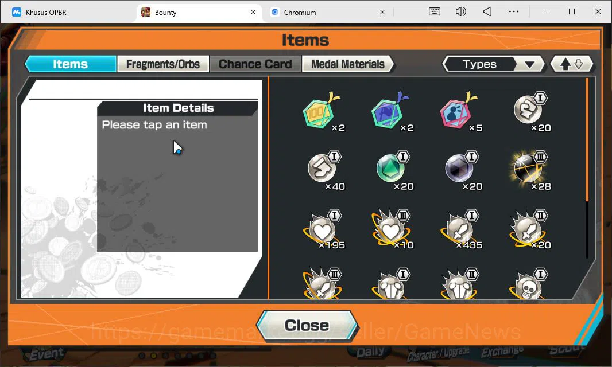Image resolution: width=612 pixels, height=367 pixels.
Task: Click the speaker volume icon in title bar
Action: [x=460, y=11]
